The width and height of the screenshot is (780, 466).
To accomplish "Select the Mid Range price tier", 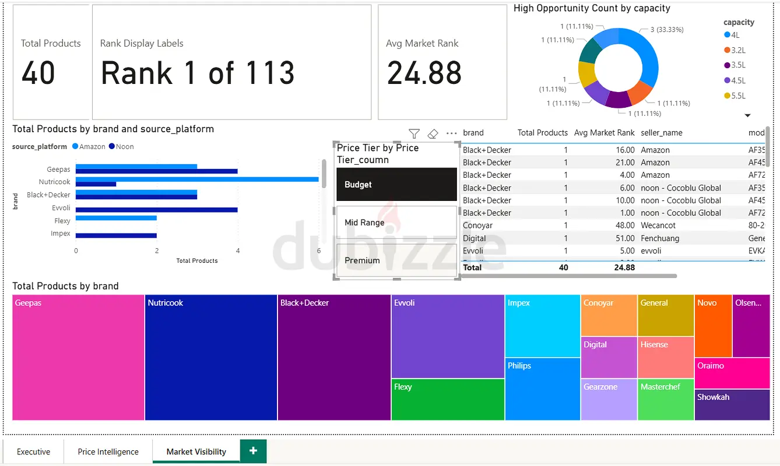I will coord(396,223).
